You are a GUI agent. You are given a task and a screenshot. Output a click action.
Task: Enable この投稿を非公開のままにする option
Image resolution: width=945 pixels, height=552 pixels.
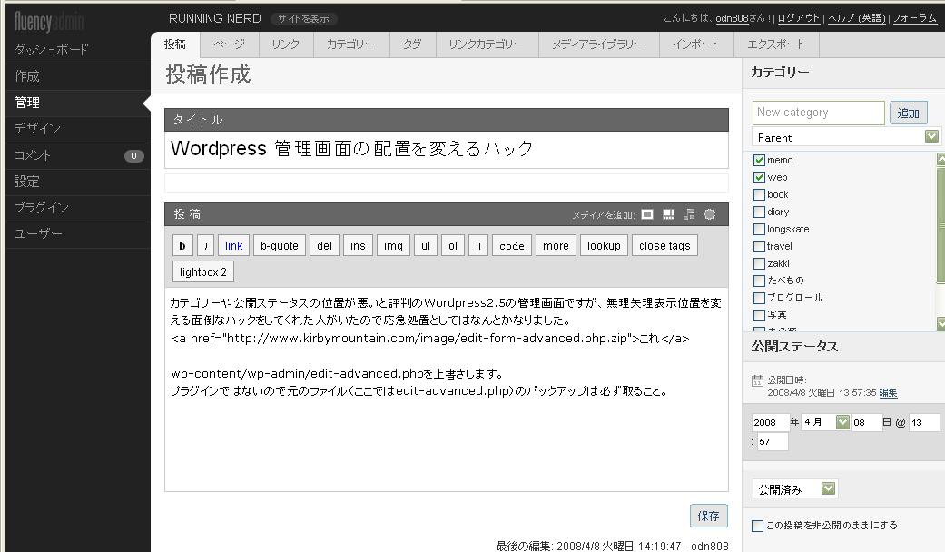tap(758, 526)
